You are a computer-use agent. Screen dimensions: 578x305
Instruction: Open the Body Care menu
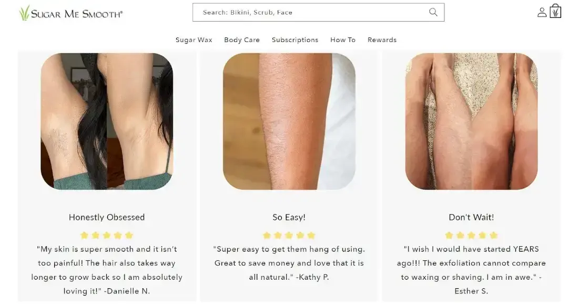pos(241,39)
